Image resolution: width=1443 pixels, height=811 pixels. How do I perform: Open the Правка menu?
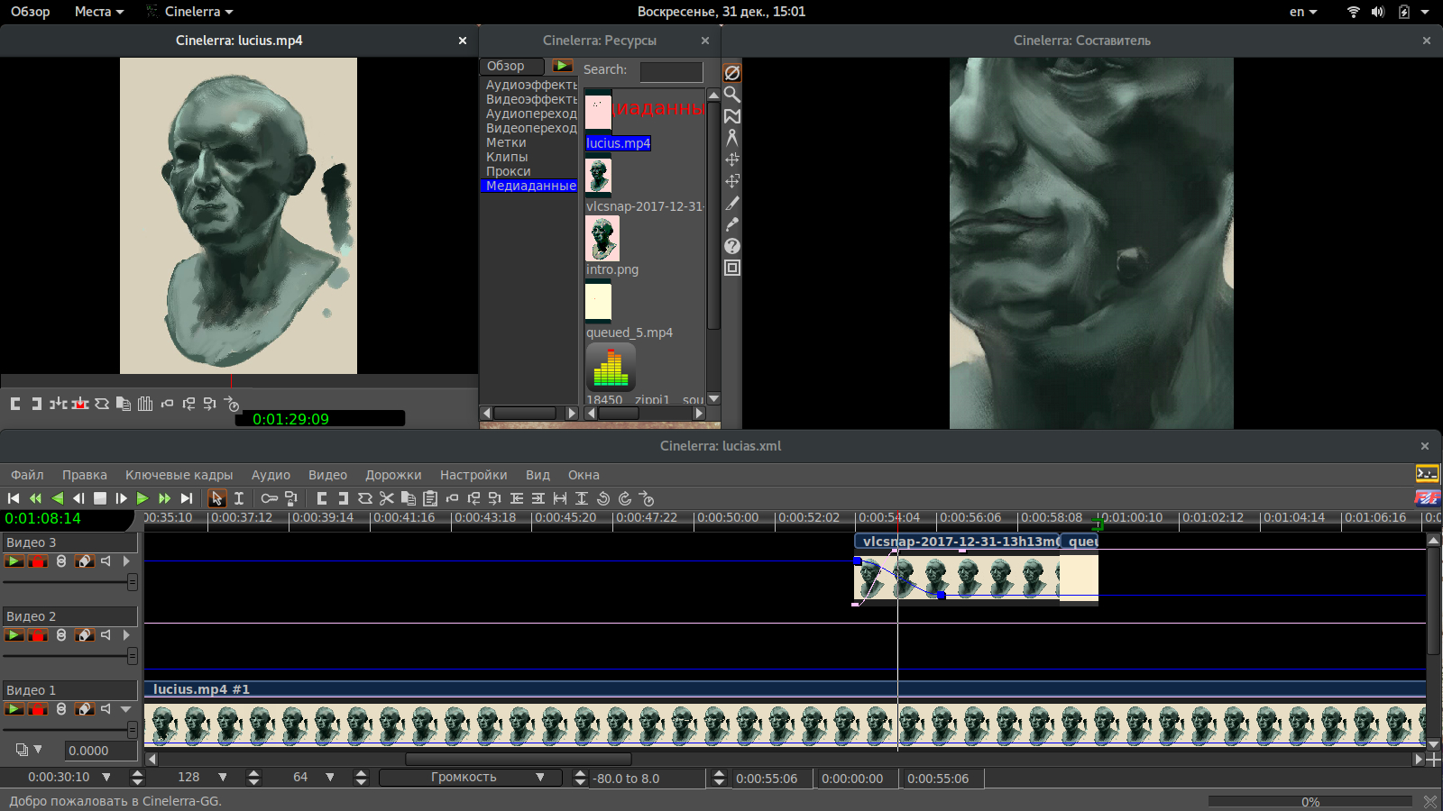85,475
